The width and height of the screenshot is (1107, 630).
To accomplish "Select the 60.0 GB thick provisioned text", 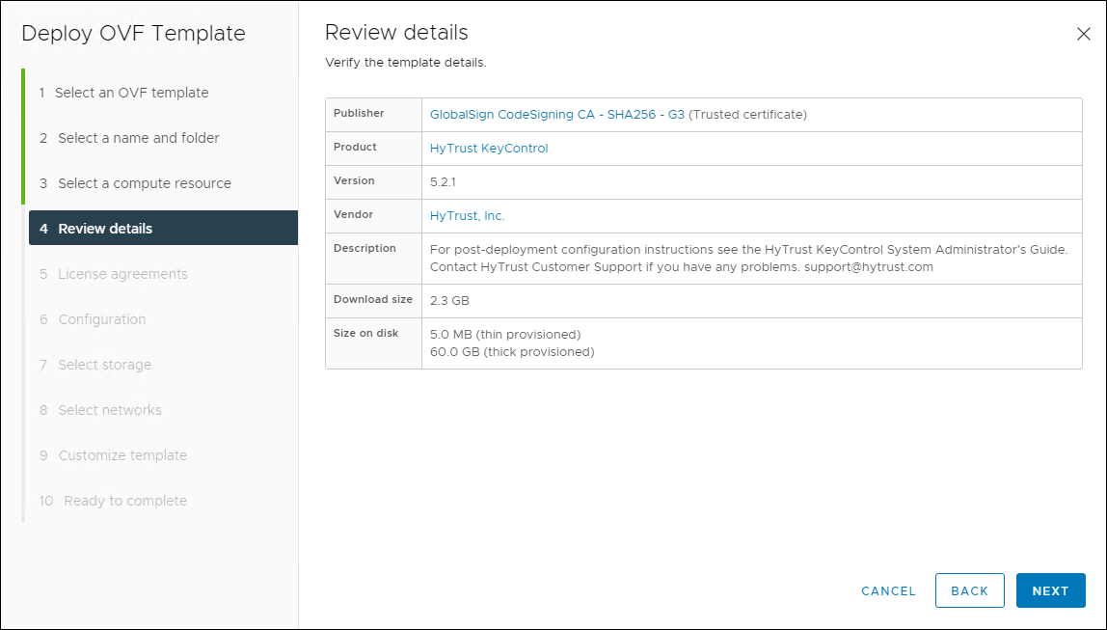I will click(x=512, y=352).
